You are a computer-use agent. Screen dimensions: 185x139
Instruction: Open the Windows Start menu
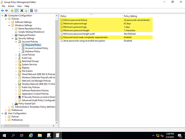click(4, 135)
